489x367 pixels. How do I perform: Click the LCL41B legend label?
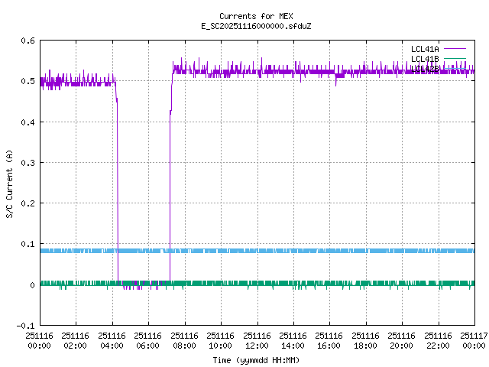coord(424,58)
